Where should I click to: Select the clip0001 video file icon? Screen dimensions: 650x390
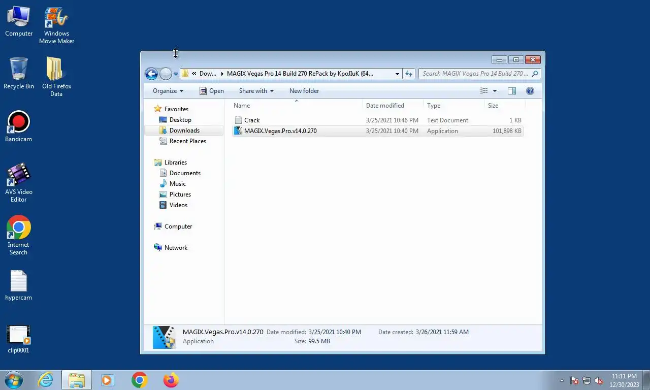pos(19,339)
